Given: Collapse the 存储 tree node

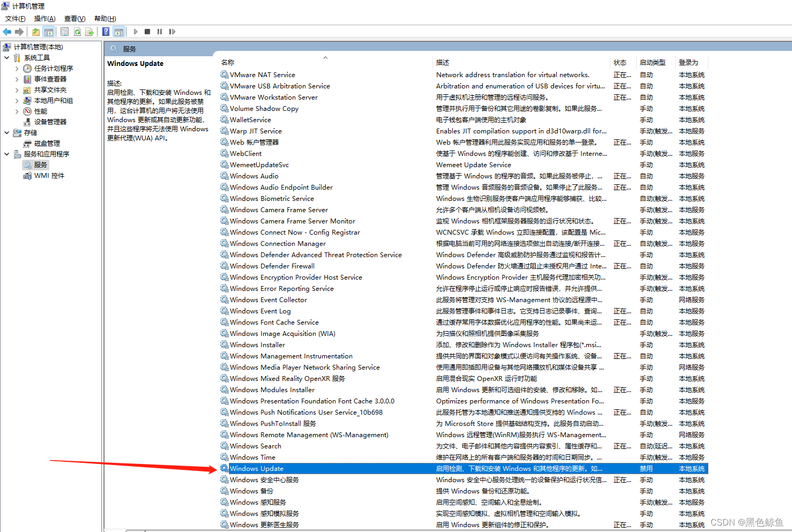Looking at the screenshot, I should point(6,132).
